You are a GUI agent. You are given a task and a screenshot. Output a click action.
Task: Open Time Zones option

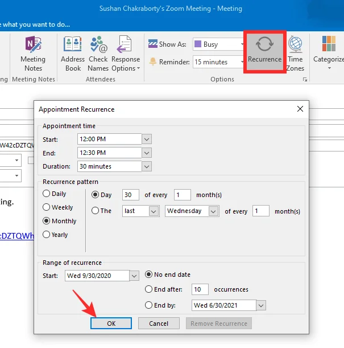click(295, 54)
